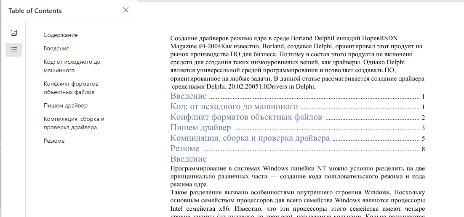Click the 'Table of Contents' panel title
The height and width of the screenshot is (217, 464).
coord(35,11)
